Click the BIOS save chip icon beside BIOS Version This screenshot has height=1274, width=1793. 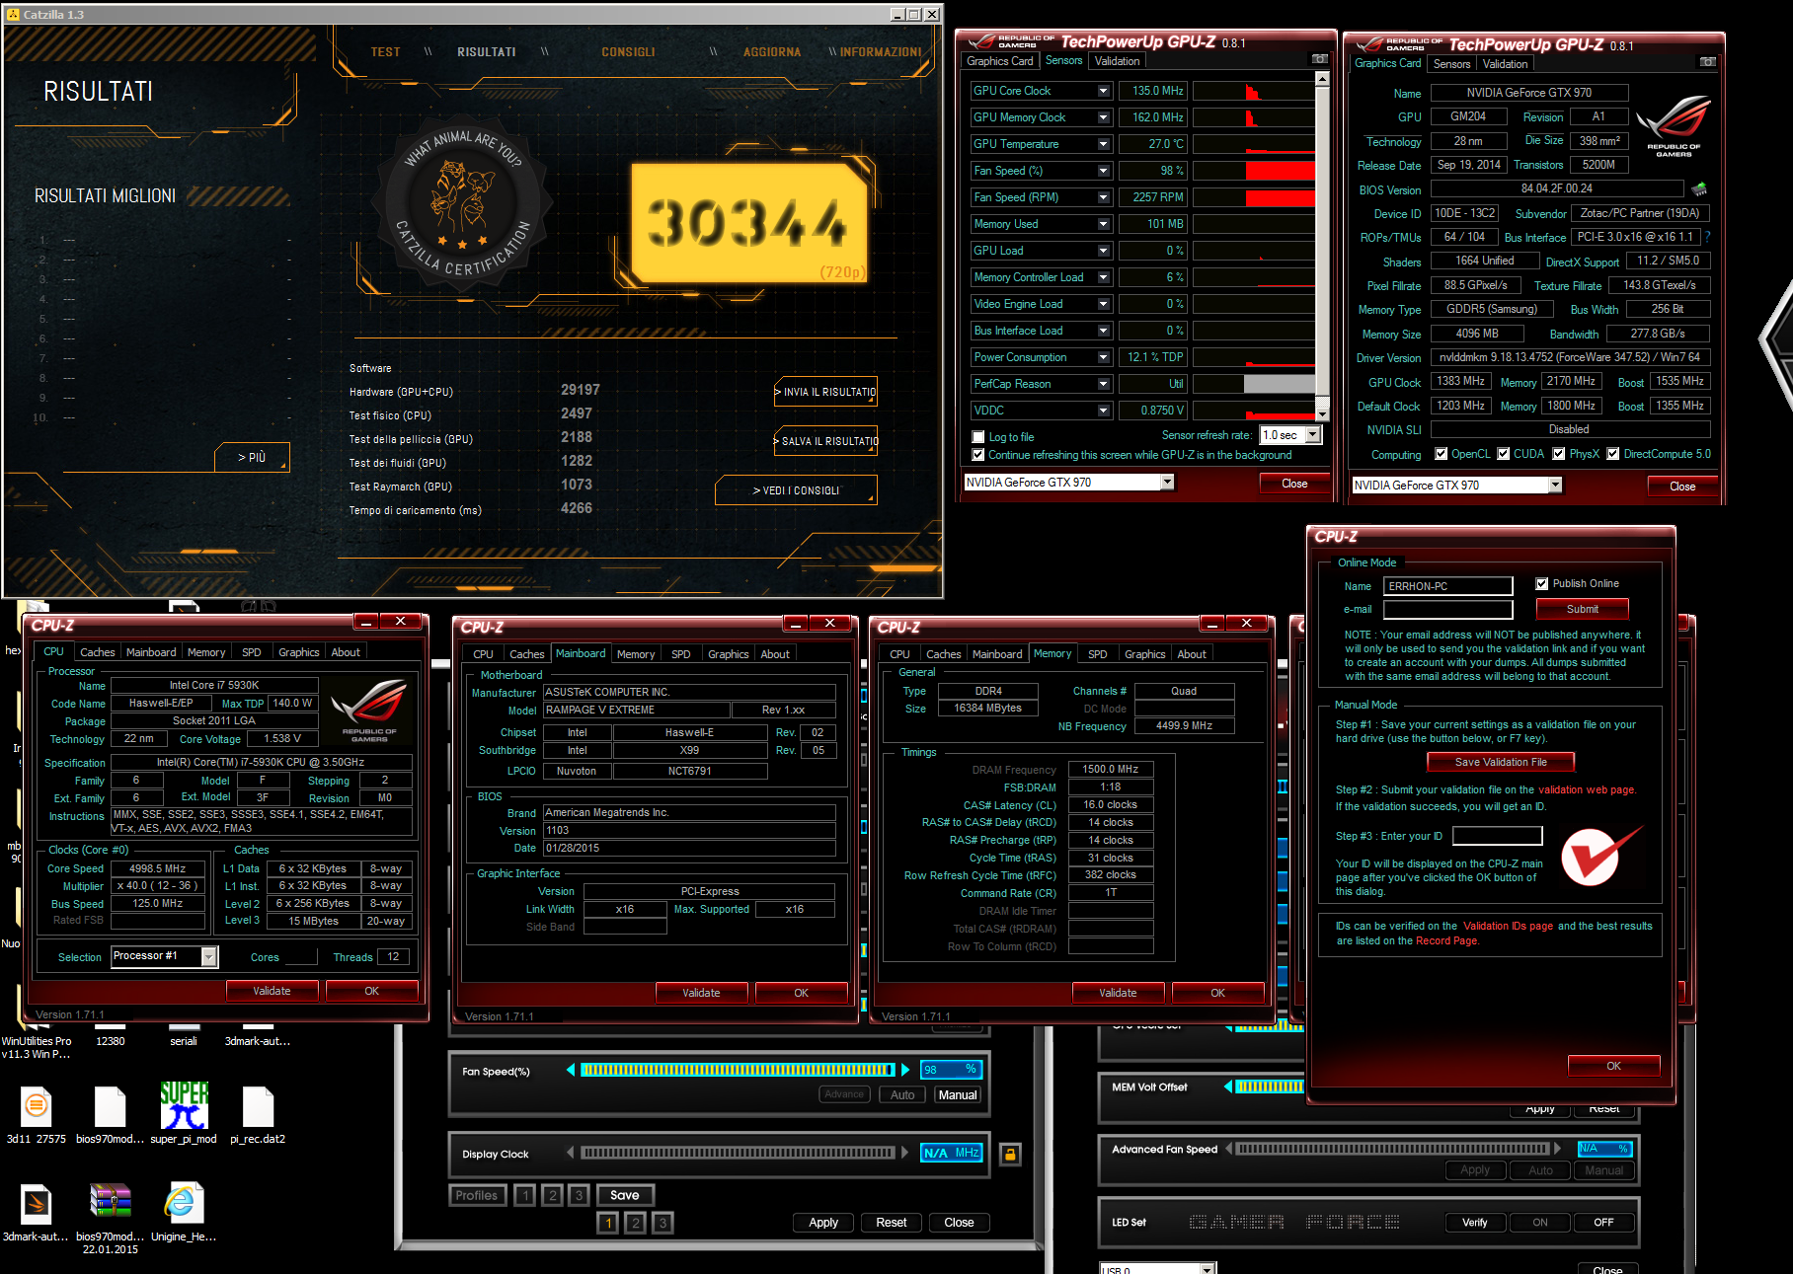click(1699, 188)
